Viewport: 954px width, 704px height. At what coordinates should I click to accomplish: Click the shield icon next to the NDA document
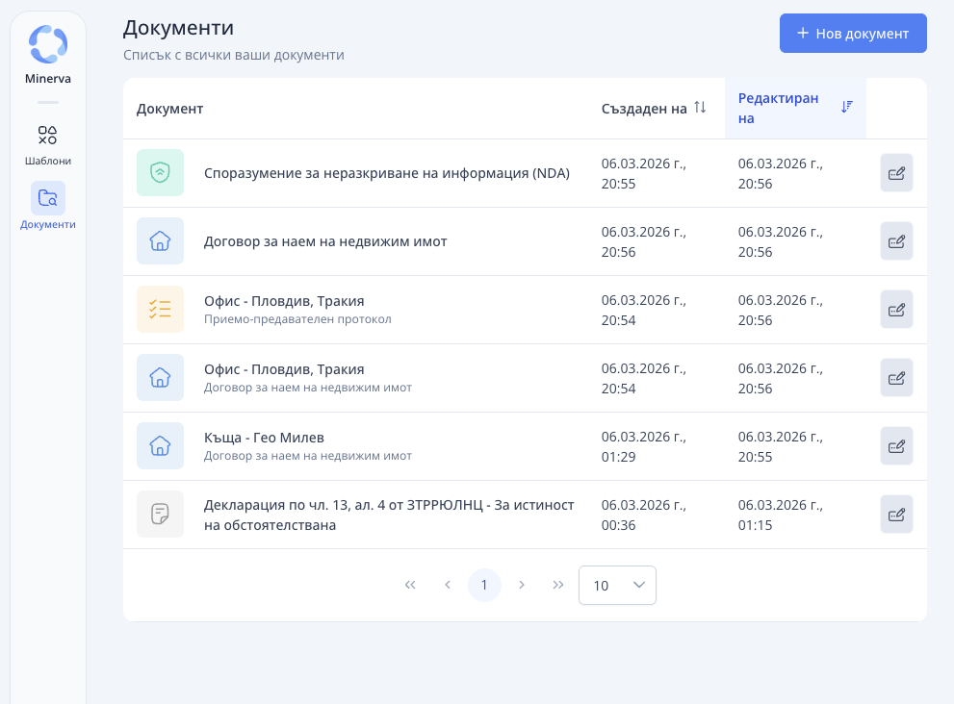coord(160,172)
